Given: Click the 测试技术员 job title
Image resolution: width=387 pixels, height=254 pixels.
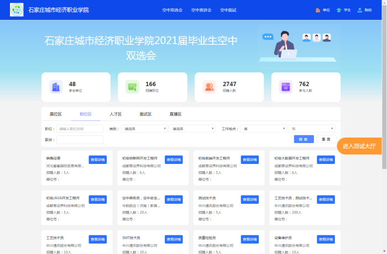Looking at the screenshot, I should 207,198.
